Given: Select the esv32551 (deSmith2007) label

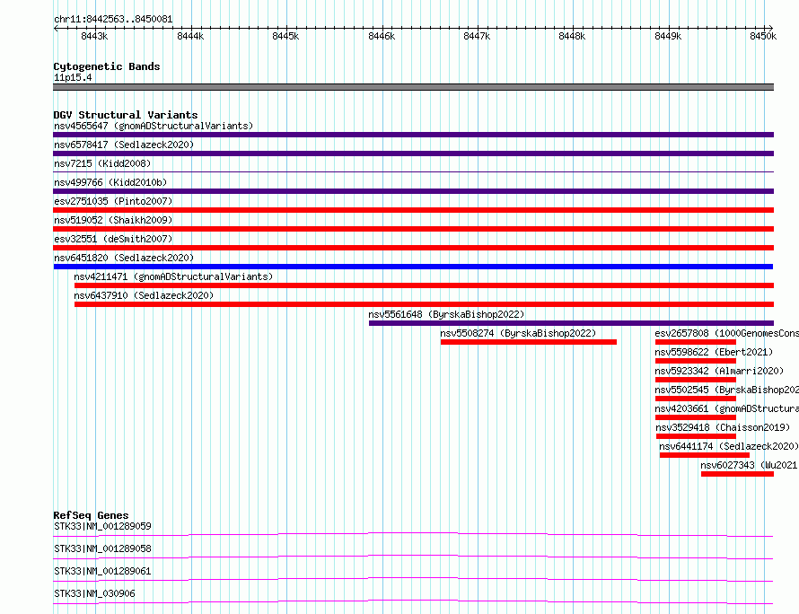Looking at the screenshot, I should point(113,239).
